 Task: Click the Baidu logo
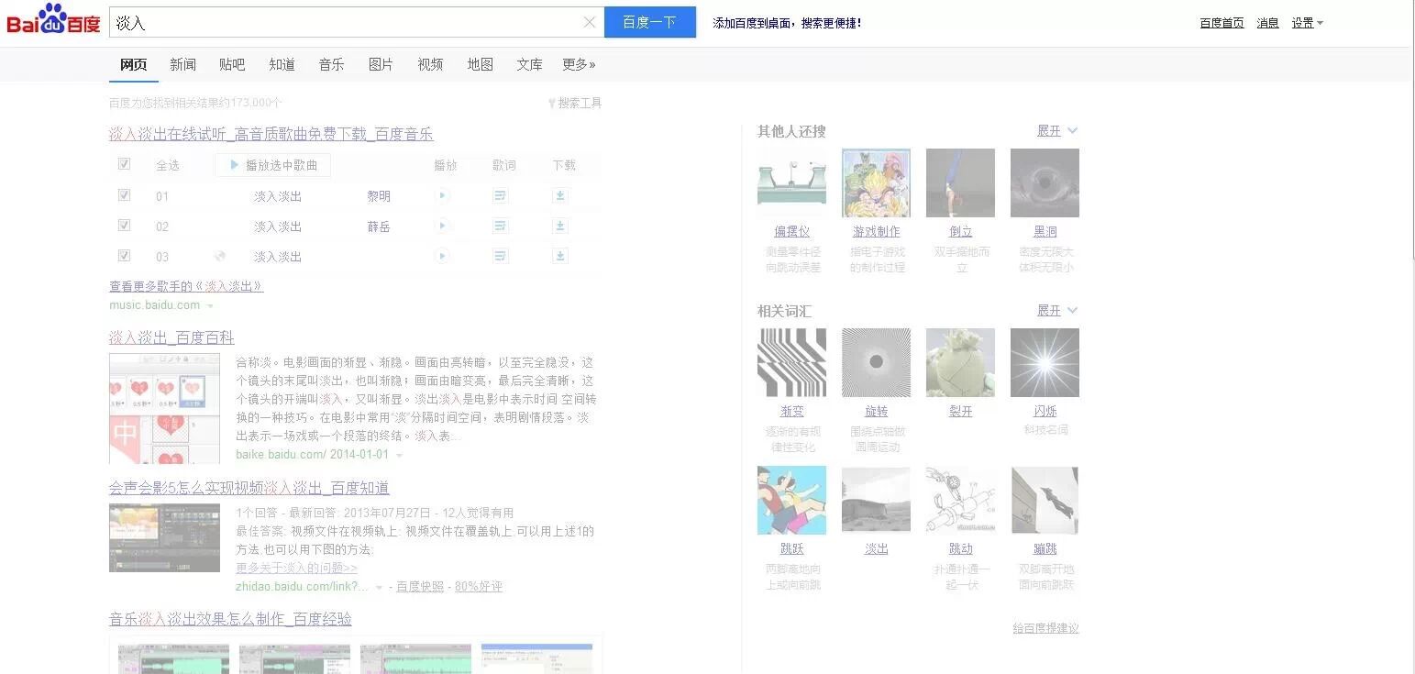click(x=53, y=19)
